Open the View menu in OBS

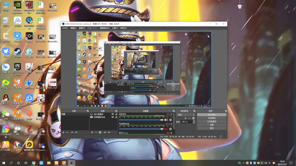coord(82,28)
